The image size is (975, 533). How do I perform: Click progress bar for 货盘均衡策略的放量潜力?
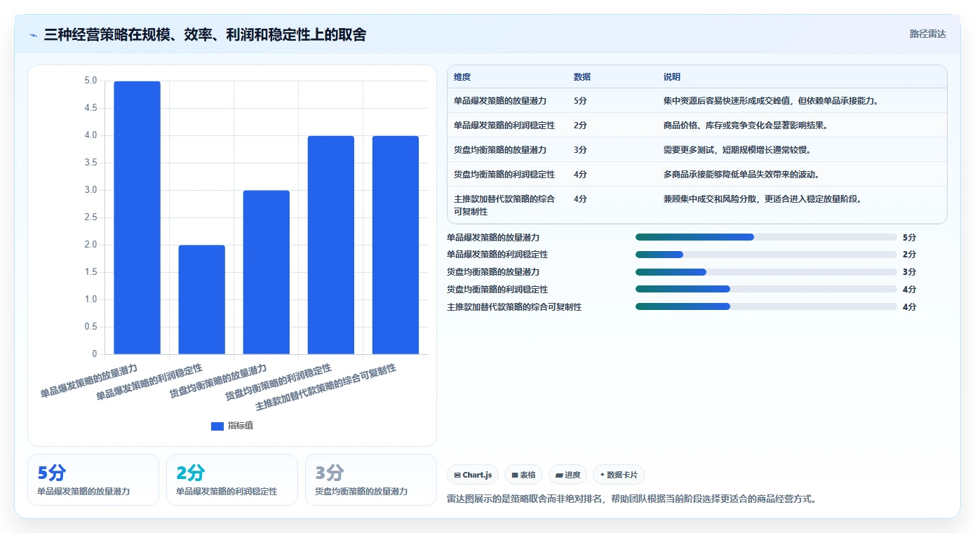tap(766, 272)
